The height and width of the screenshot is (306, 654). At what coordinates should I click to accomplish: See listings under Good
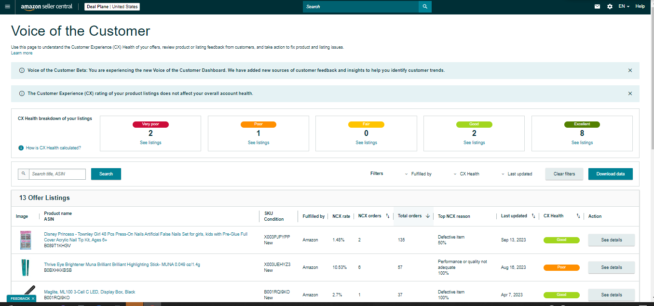(x=474, y=143)
